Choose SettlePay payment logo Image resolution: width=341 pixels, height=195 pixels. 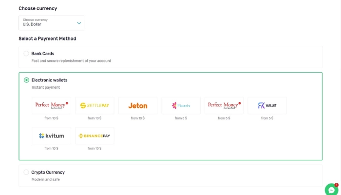pyautogui.click(x=95, y=106)
